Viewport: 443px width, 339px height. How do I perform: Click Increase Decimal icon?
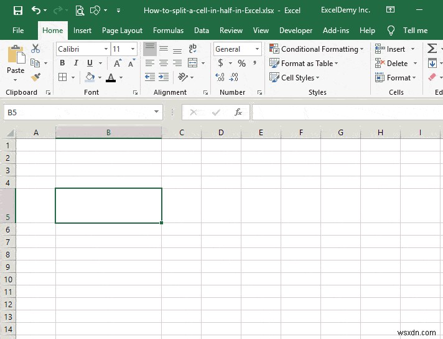pos(220,77)
